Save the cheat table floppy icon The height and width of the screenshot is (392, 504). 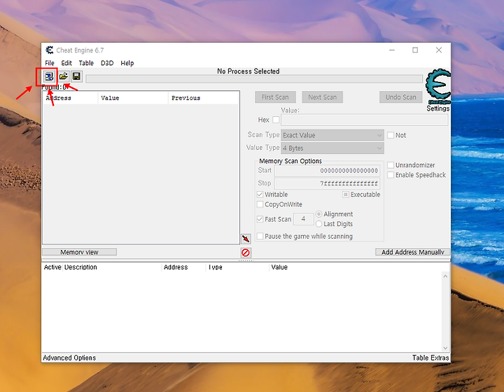coord(76,76)
